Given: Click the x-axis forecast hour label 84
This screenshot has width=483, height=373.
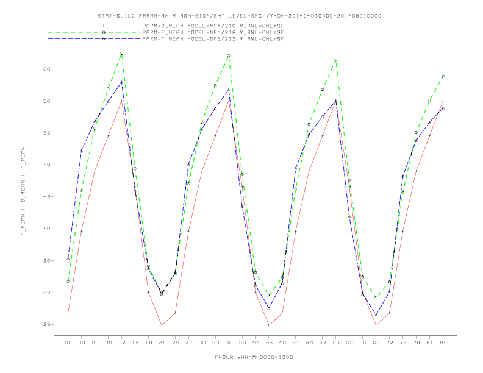Looking at the screenshot, I should [443, 343].
